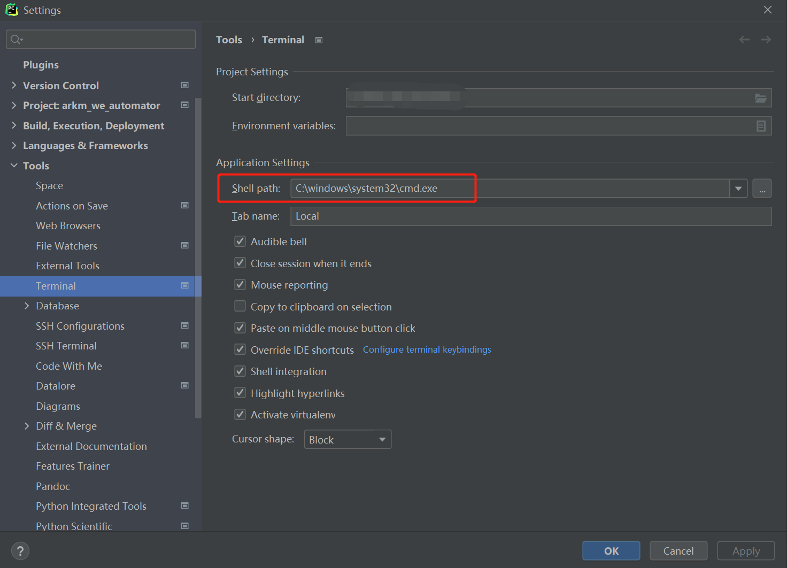Expand Languages & Frameworks node
This screenshot has width=787, height=568.
click(14, 145)
